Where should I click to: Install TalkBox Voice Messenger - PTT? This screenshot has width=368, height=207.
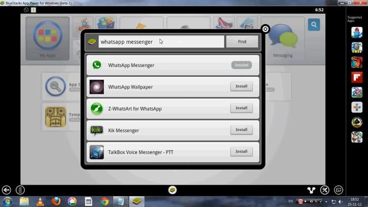pyautogui.click(x=241, y=152)
